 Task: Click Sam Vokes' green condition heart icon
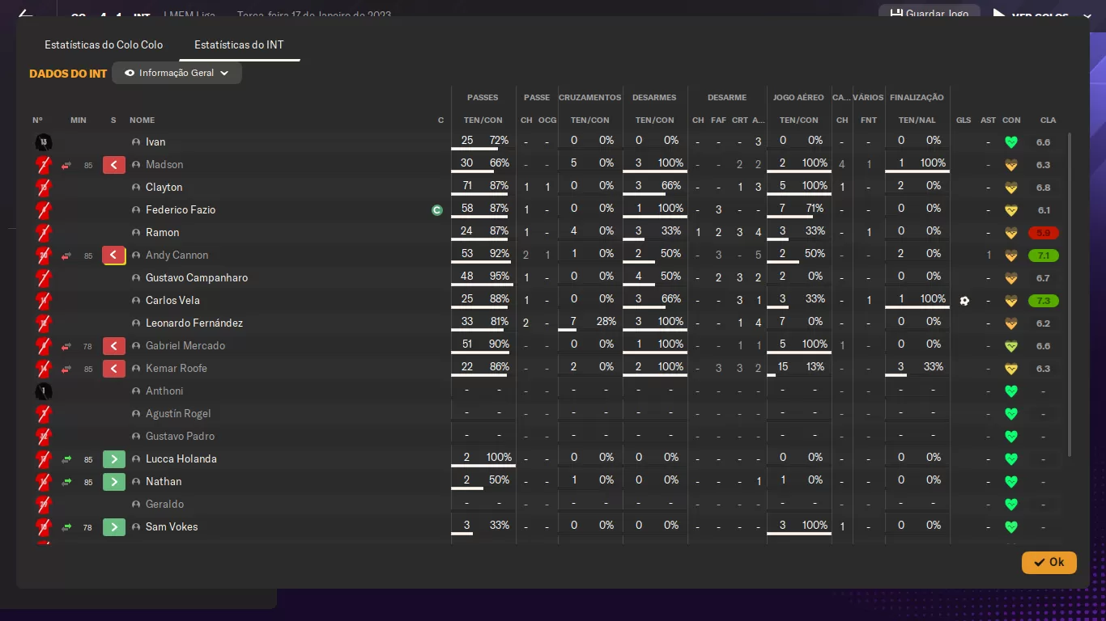[1010, 527]
